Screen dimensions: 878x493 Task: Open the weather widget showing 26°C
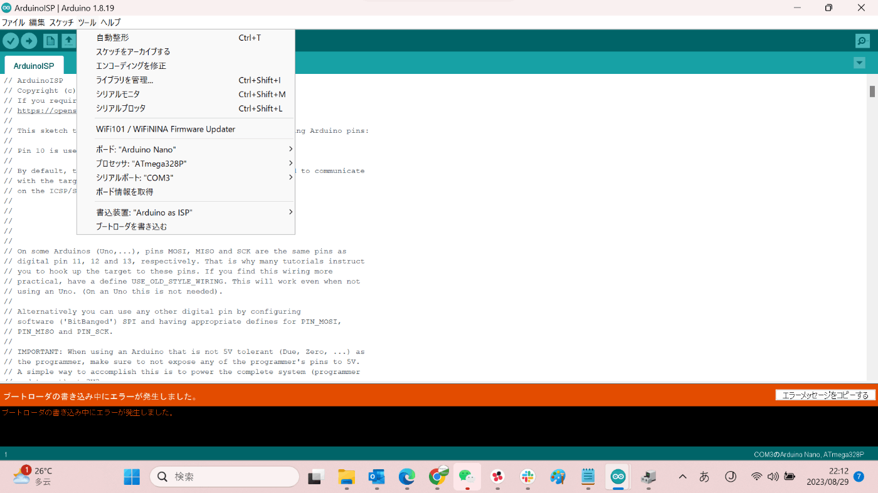click(32, 476)
